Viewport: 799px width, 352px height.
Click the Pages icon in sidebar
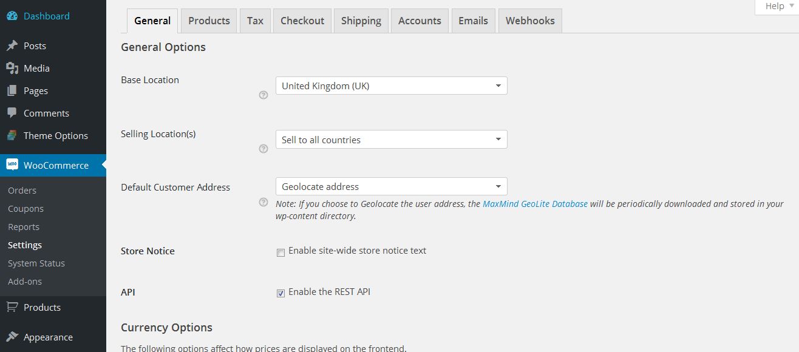tap(12, 91)
